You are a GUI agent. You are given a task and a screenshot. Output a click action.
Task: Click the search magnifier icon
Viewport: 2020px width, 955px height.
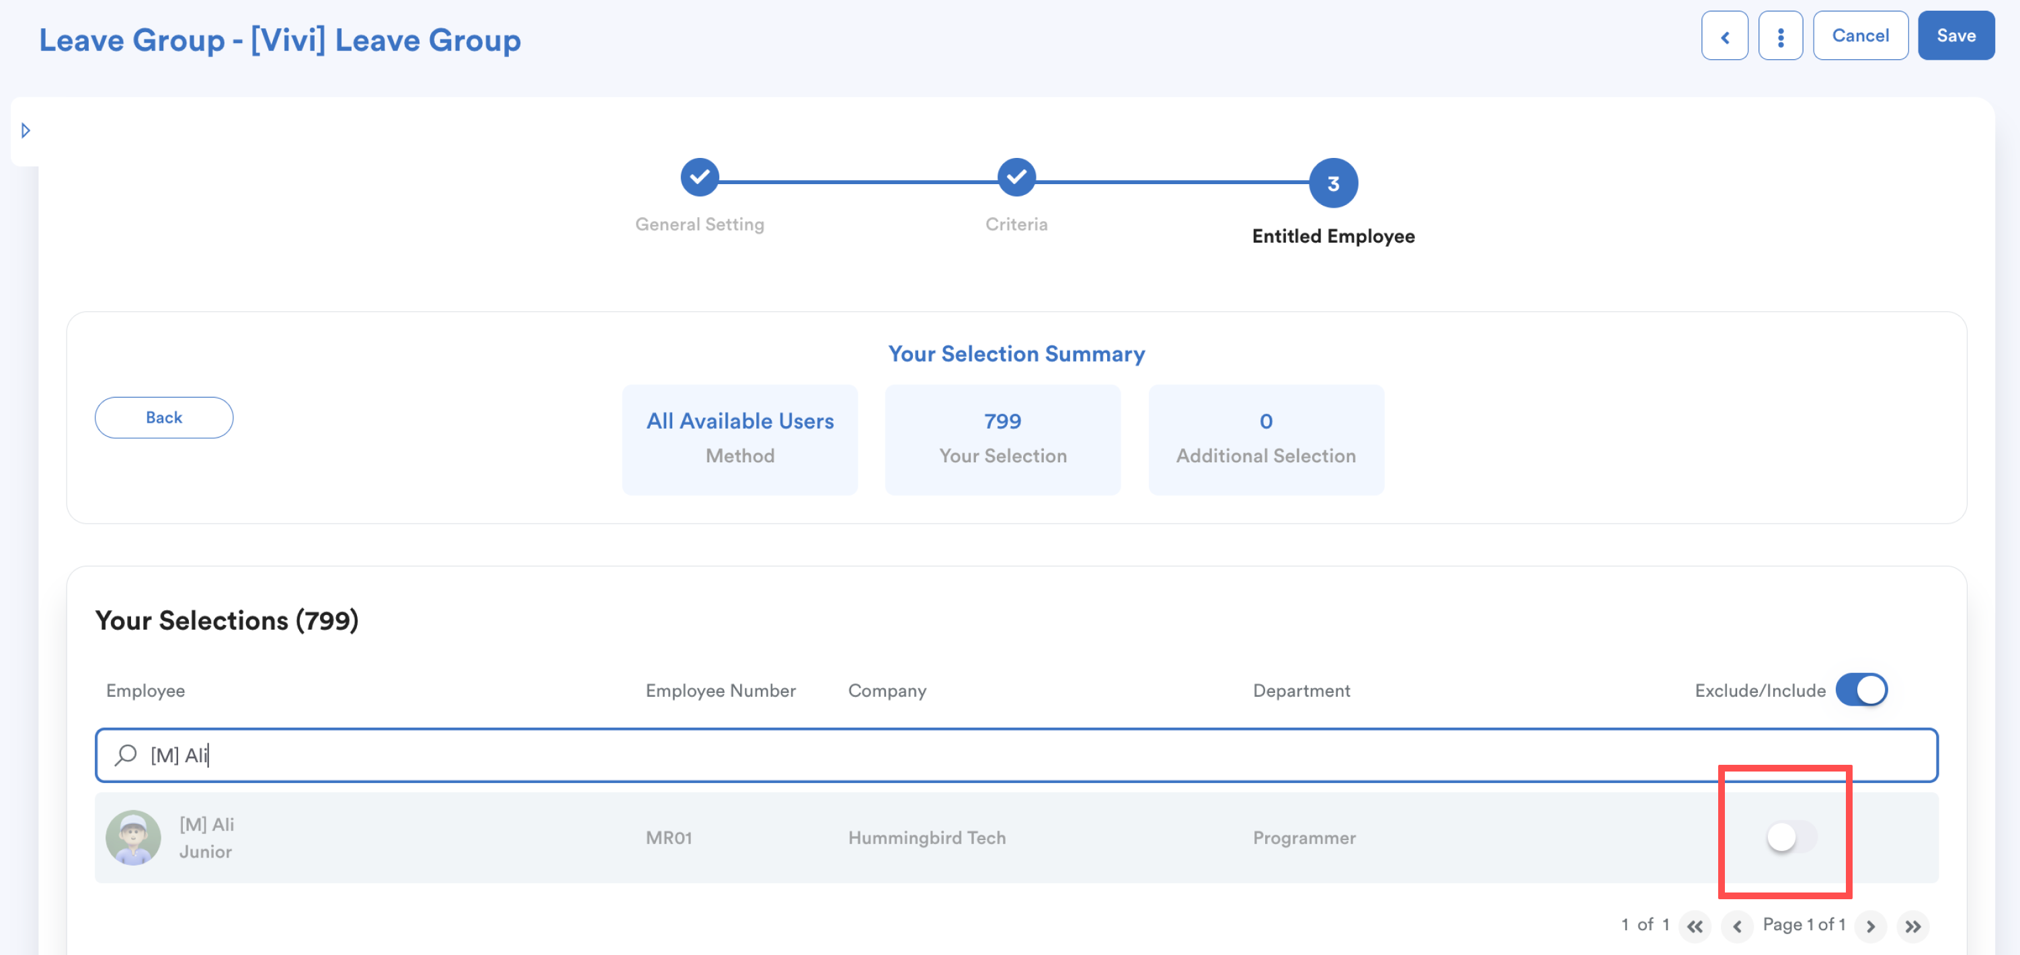(x=126, y=754)
